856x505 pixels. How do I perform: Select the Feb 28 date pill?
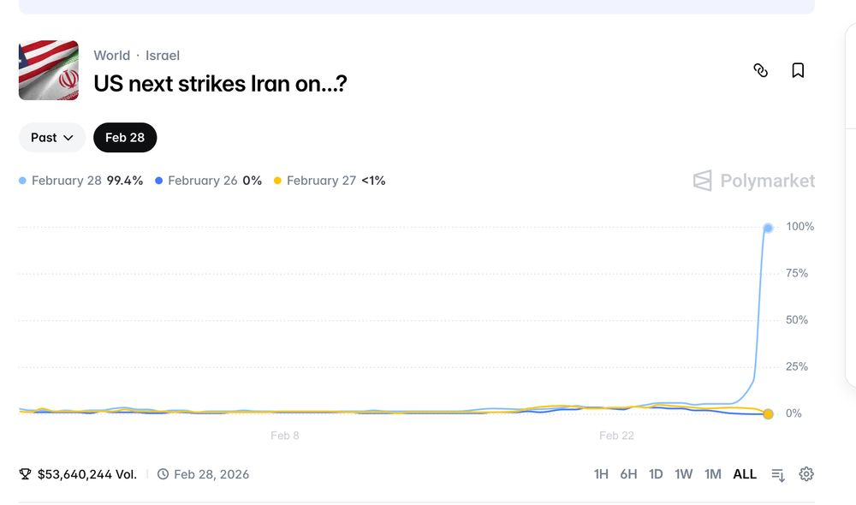coord(125,138)
